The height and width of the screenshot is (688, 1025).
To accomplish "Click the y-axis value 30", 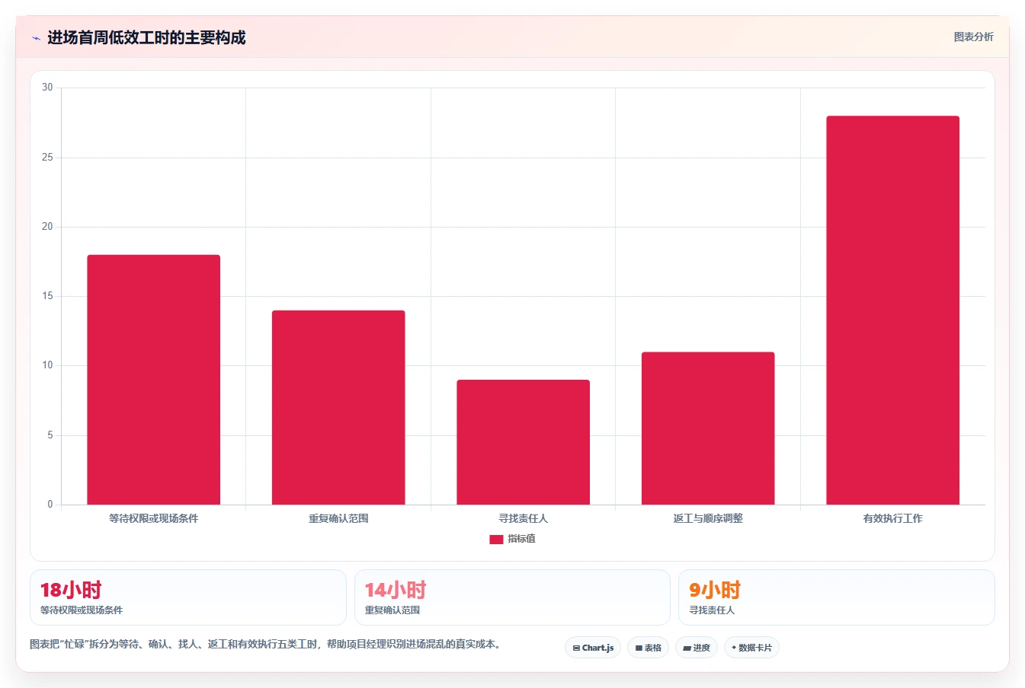I will click(47, 88).
